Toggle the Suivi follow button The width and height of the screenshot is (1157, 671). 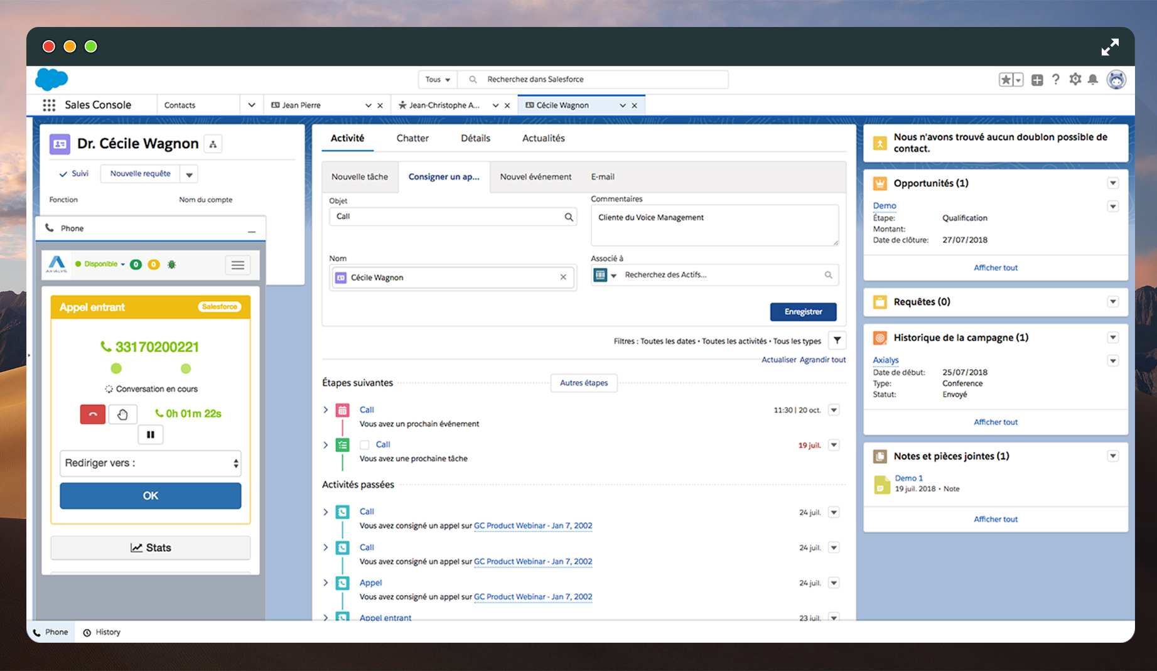point(74,174)
